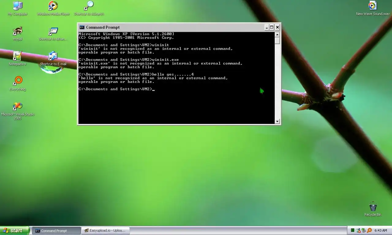Select the Shortcut to &Search desktop icon
This screenshot has height=235, width=392.
[89, 8]
